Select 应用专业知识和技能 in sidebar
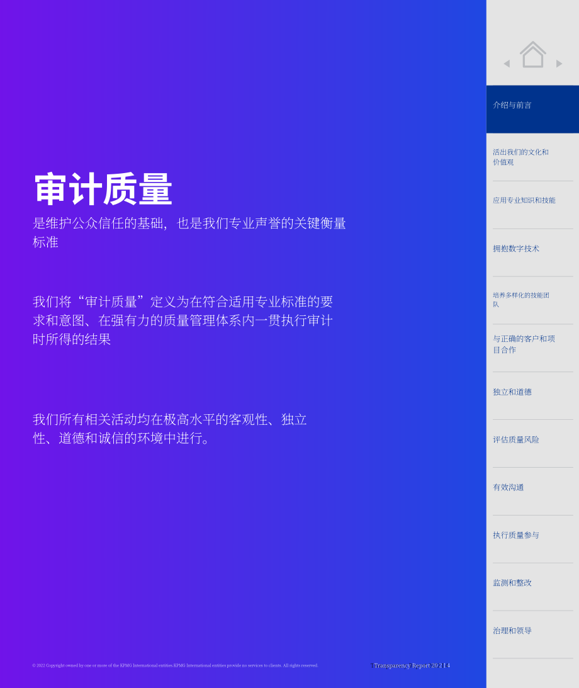The width and height of the screenshot is (579, 688). click(x=524, y=201)
